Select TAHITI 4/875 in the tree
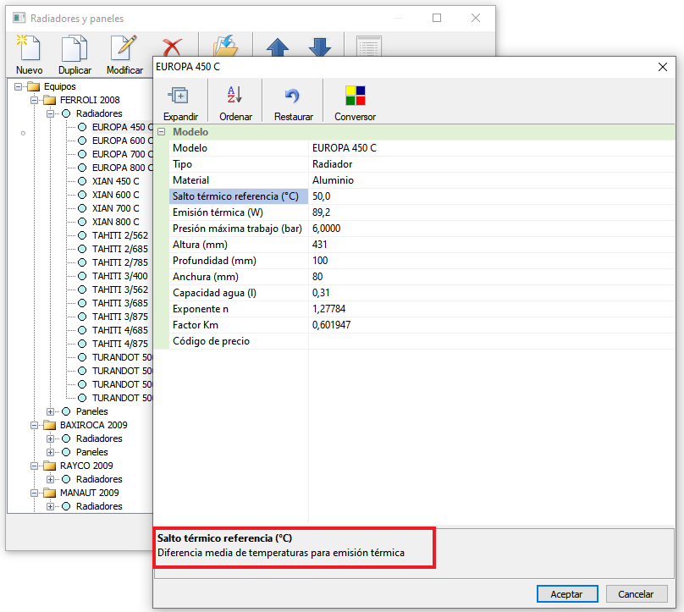The image size is (684, 612). [x=120, y=344]
